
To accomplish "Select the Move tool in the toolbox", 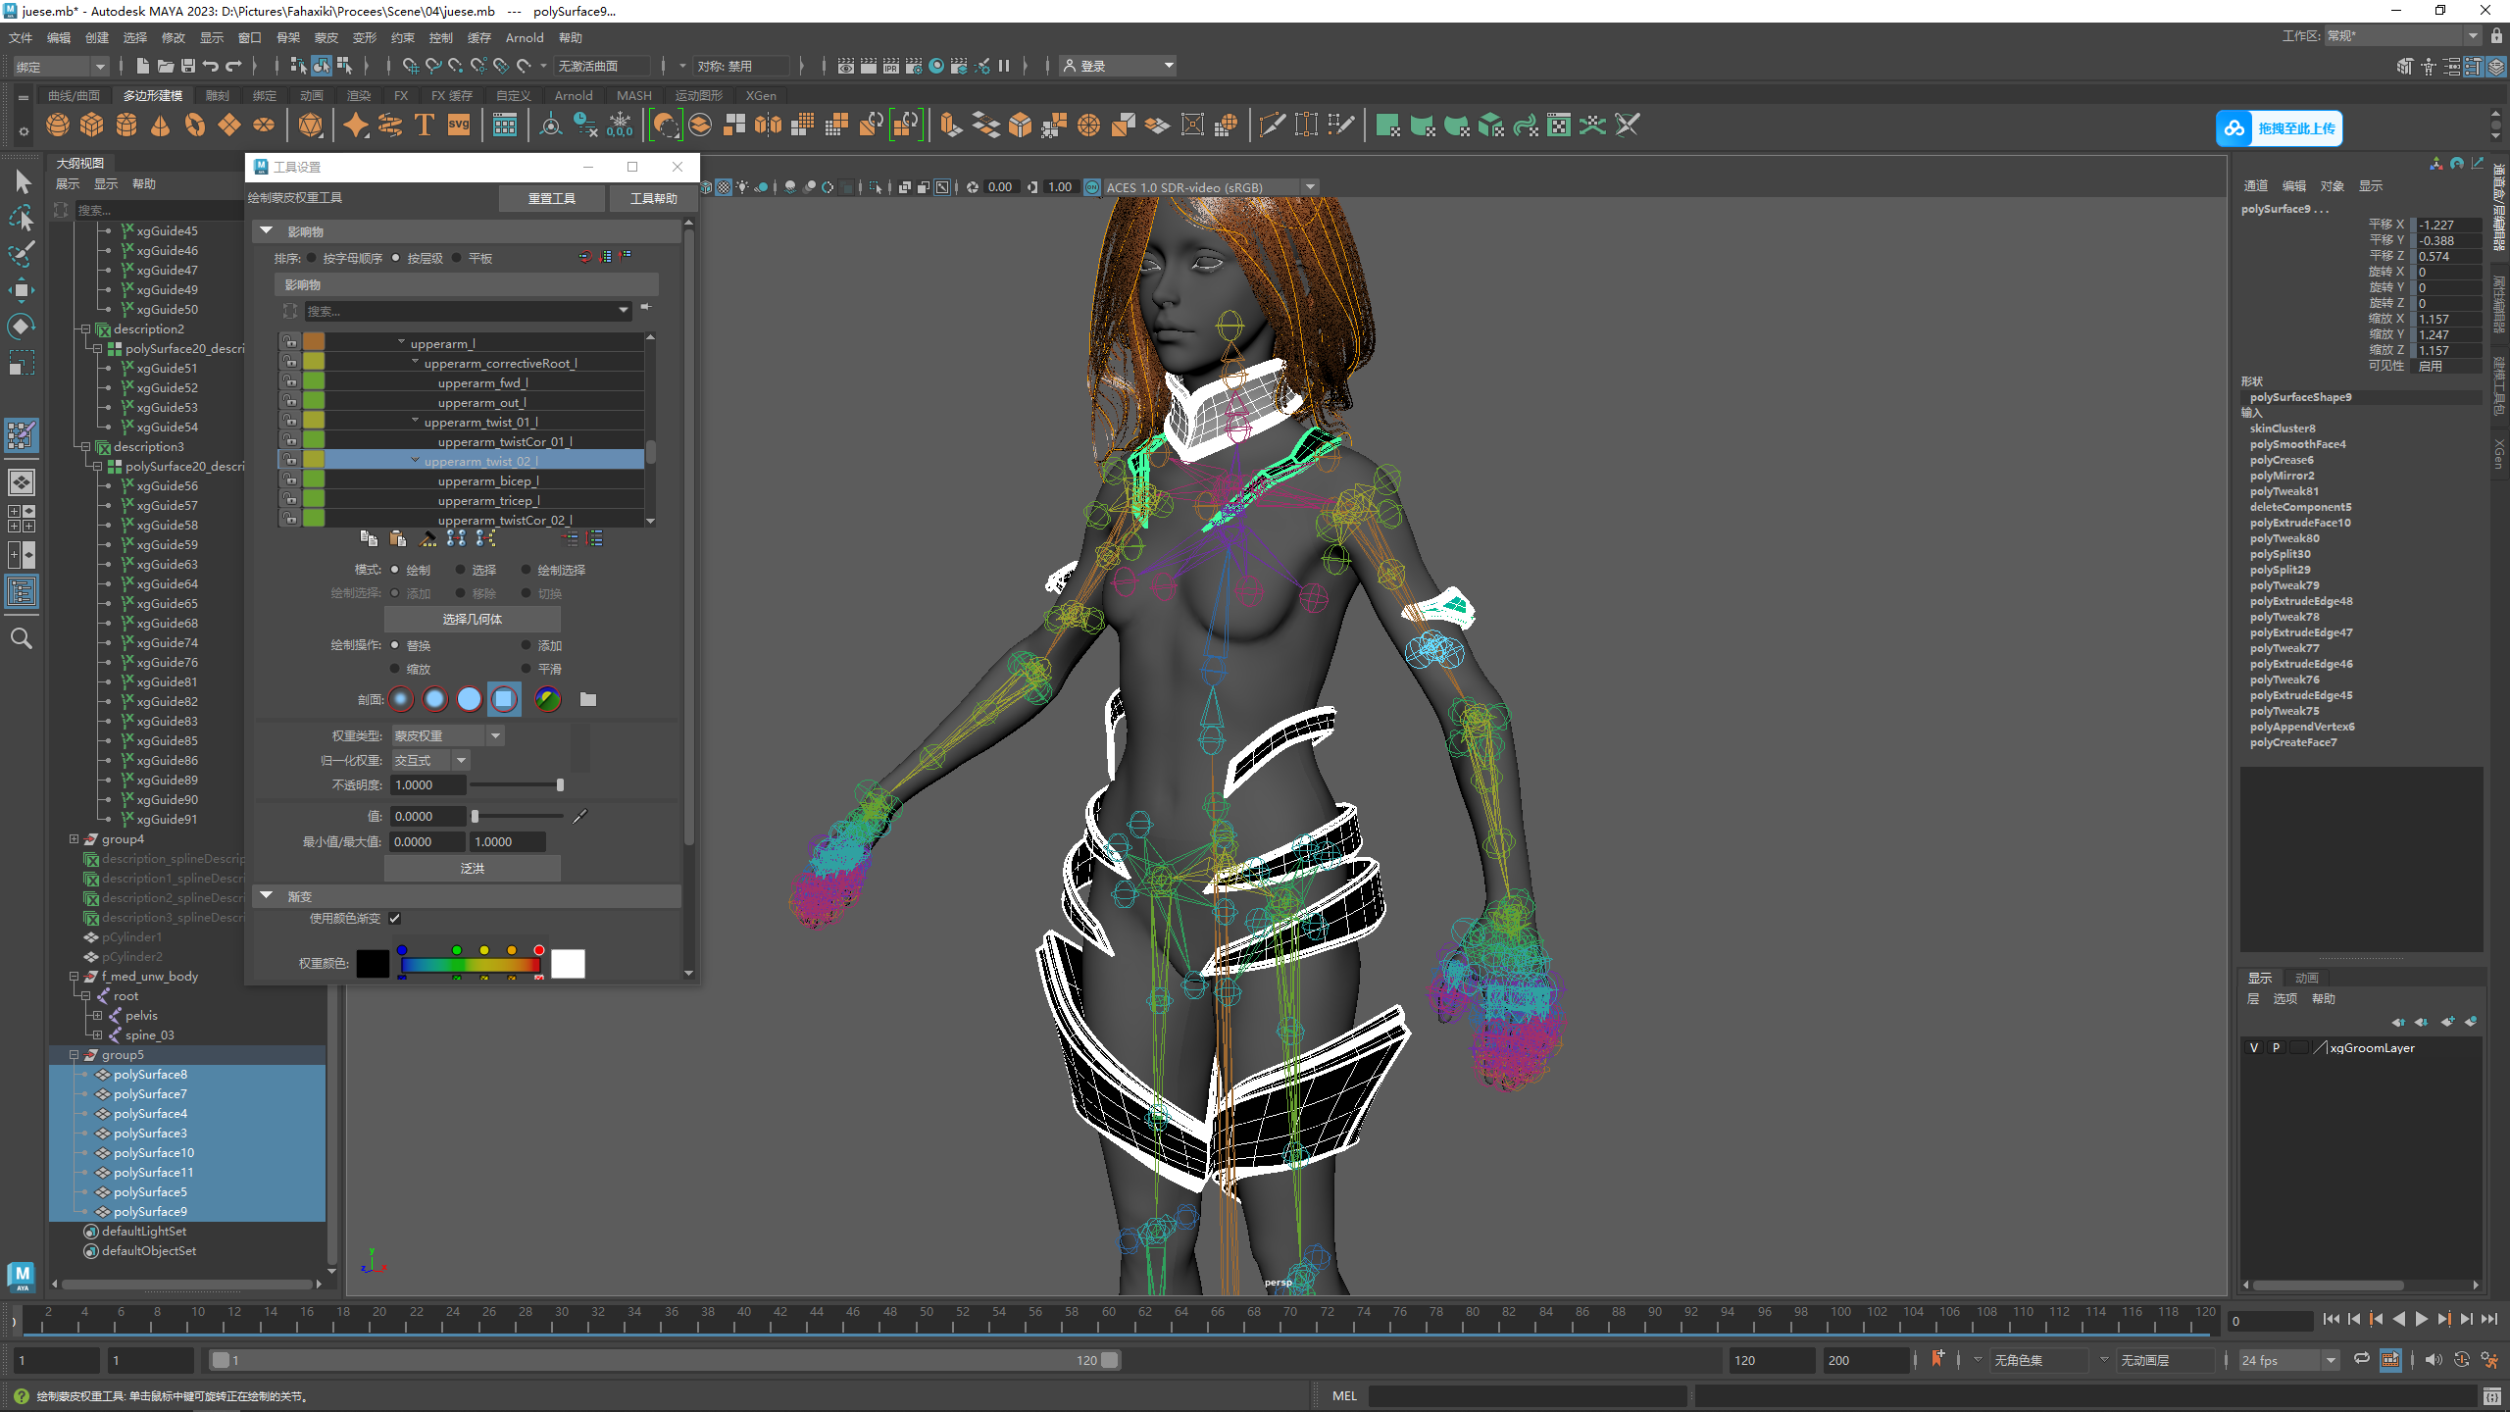I will click(22, 290).
